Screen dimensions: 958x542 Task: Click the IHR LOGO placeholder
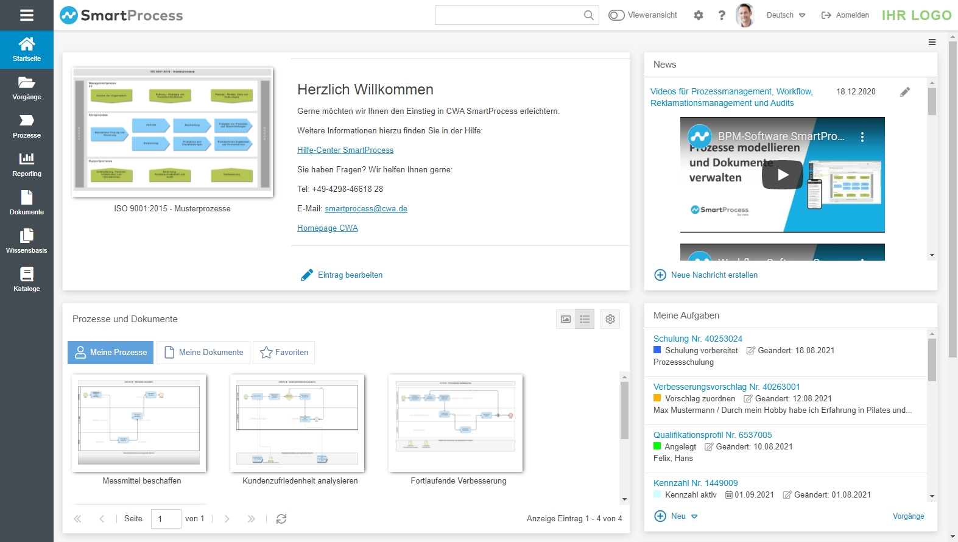[x=917, y=15]
